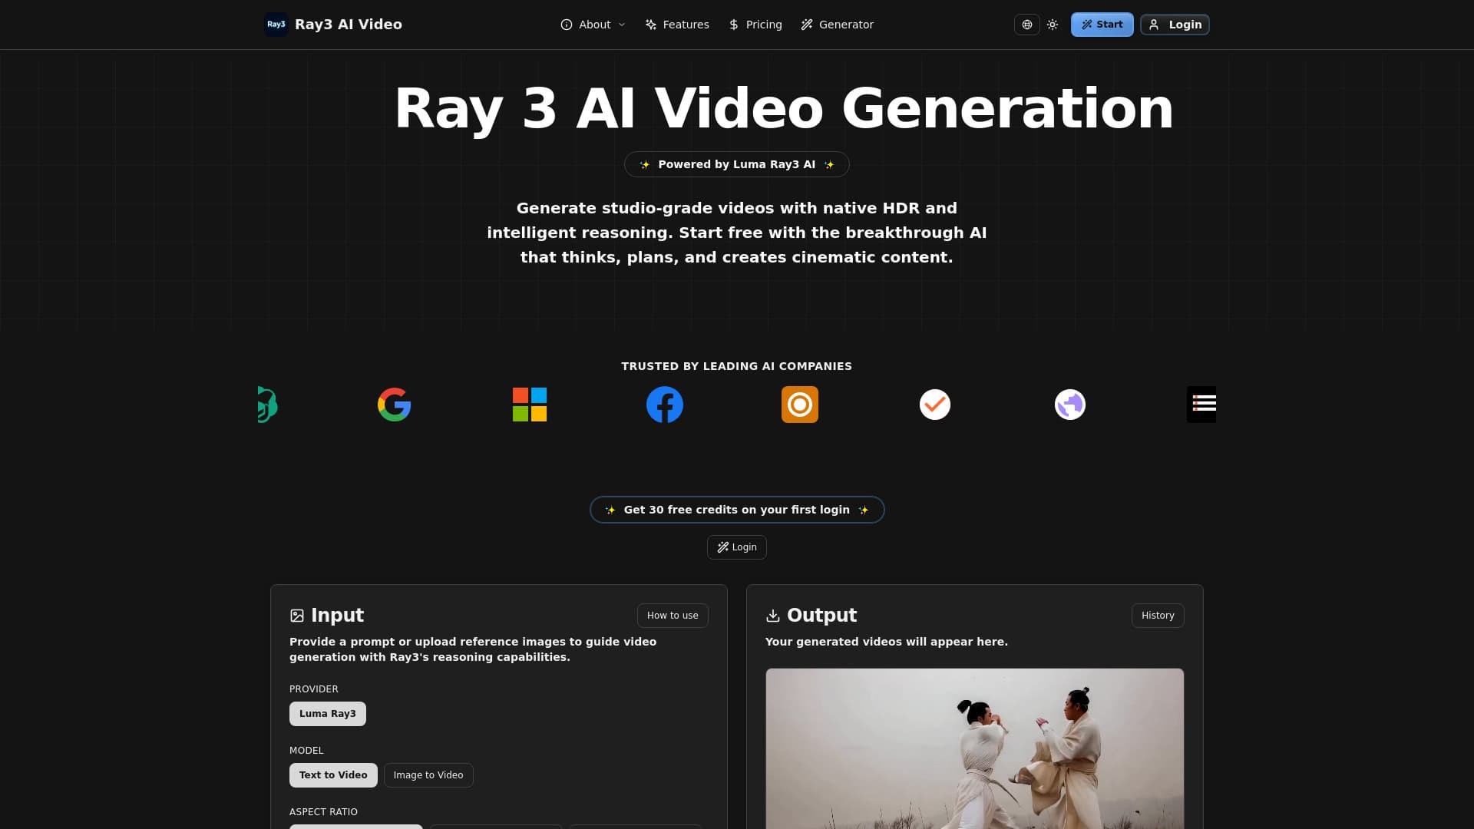This screenshot has width=1474, height=829.
Task: Switch to Image to Video mode
Action: click(x=428, y=775)
